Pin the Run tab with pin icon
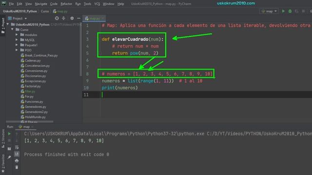 click(9, 157)
